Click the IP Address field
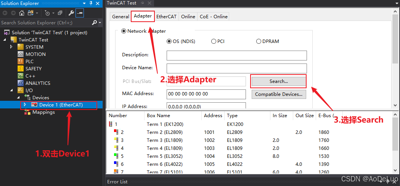The image size is (400, 186). click(206, 106)
